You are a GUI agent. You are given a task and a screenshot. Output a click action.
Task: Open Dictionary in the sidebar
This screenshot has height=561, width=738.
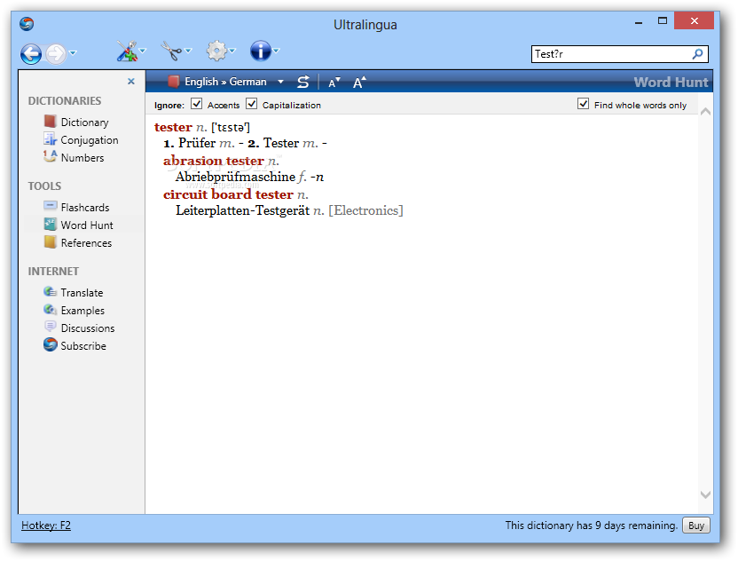(84, 122)
